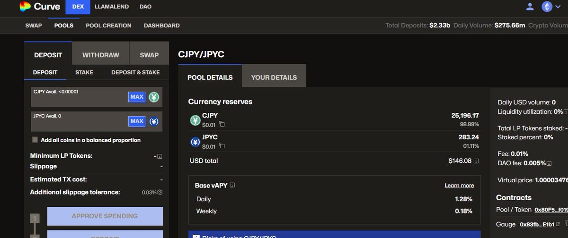Open the YOUR DETAILS tab
This screenshot has height=238, width=568.
(x=274, y=77)
